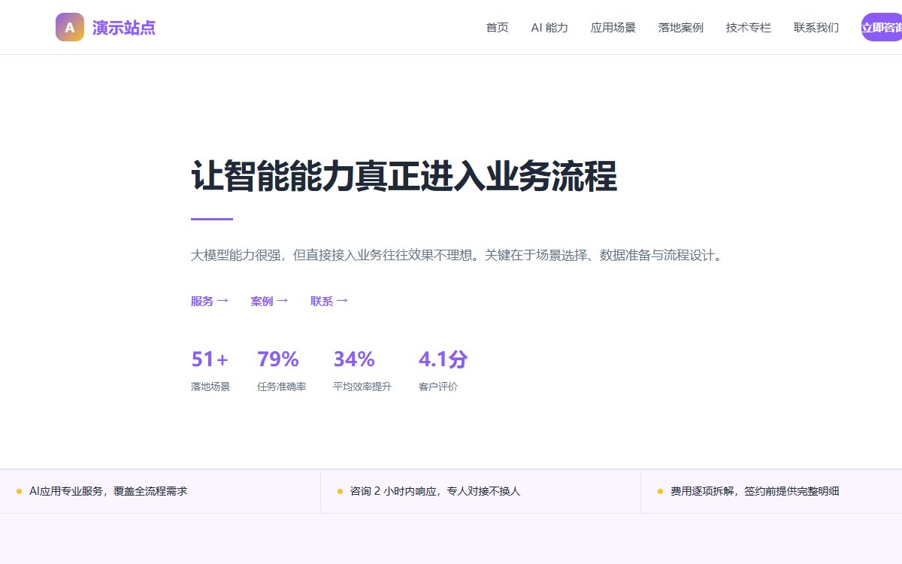This screenshot has height=564, width=902.
Task: Click the 4.1分 rating value
Action: [443, 359]
